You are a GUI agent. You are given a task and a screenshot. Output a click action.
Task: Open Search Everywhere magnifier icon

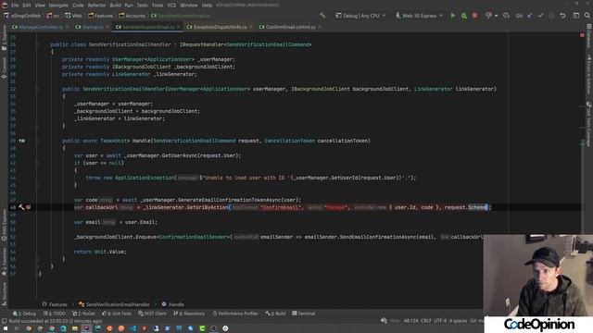point(587,16)
